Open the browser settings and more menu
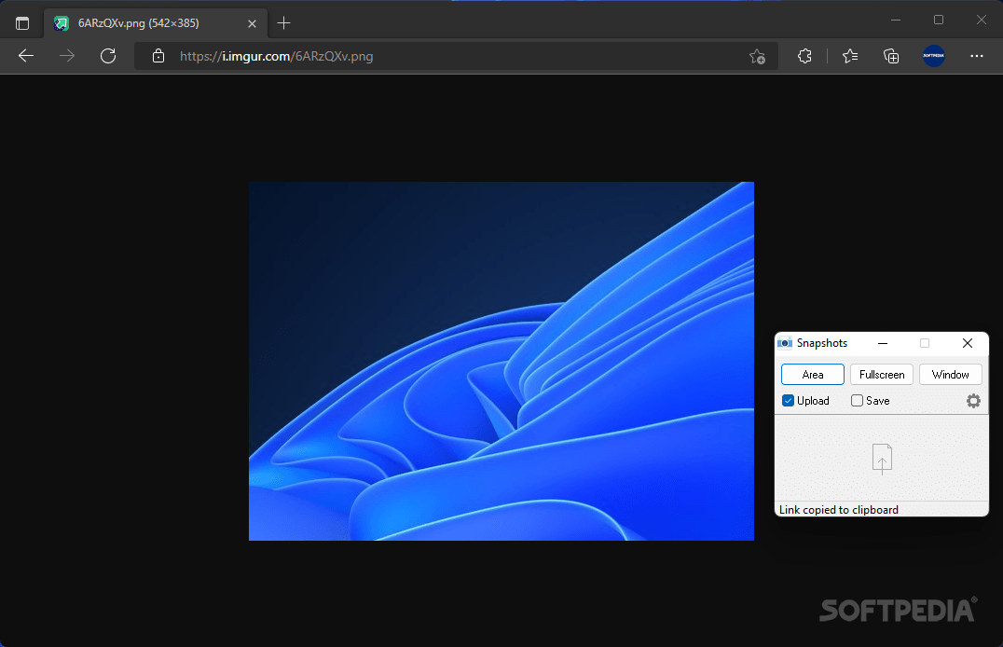 (976, 56)
